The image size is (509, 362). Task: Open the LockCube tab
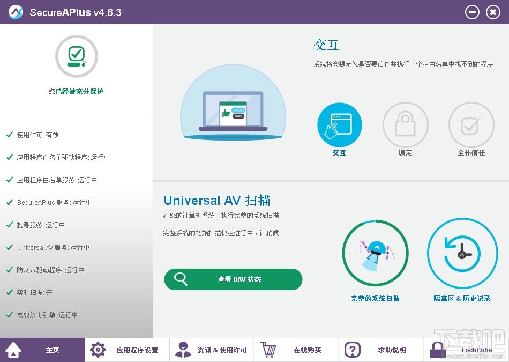[x=467, y=350]
